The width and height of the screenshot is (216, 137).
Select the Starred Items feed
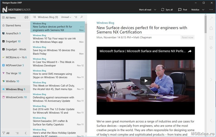coord(13,25)
